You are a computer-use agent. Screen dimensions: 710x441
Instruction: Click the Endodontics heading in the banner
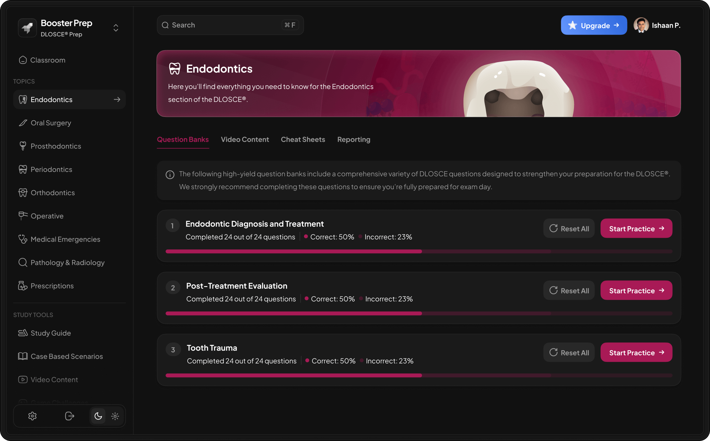pyautogui.click(x=219, y=69)
